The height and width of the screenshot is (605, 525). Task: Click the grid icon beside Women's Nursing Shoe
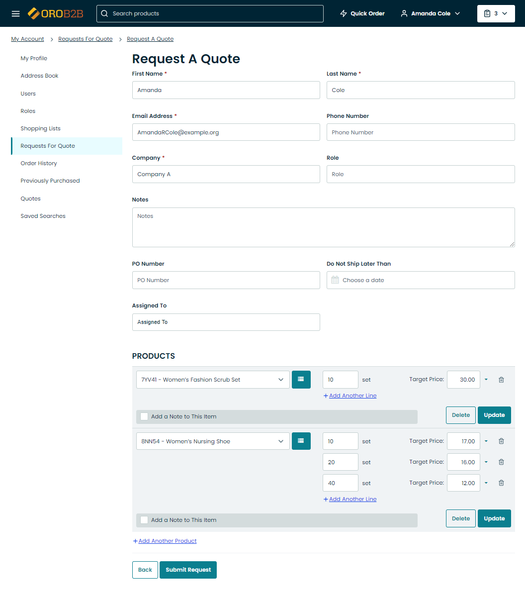301,441
